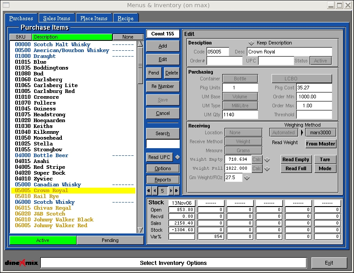Screen dimensions: 354x273
Task: Click the Add button
Action: tap(163, 46)
